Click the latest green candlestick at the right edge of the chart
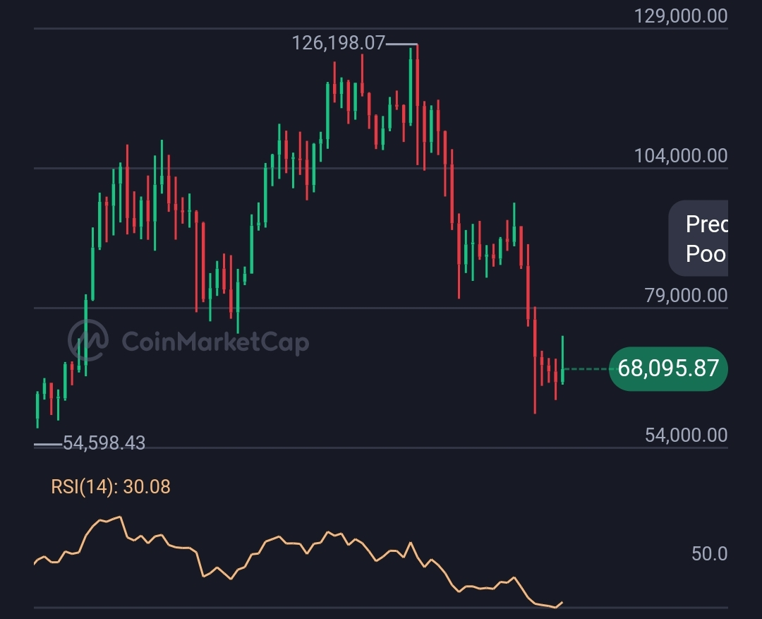The height and width of the screenshot is (619, 762). [x=563, y=360]
